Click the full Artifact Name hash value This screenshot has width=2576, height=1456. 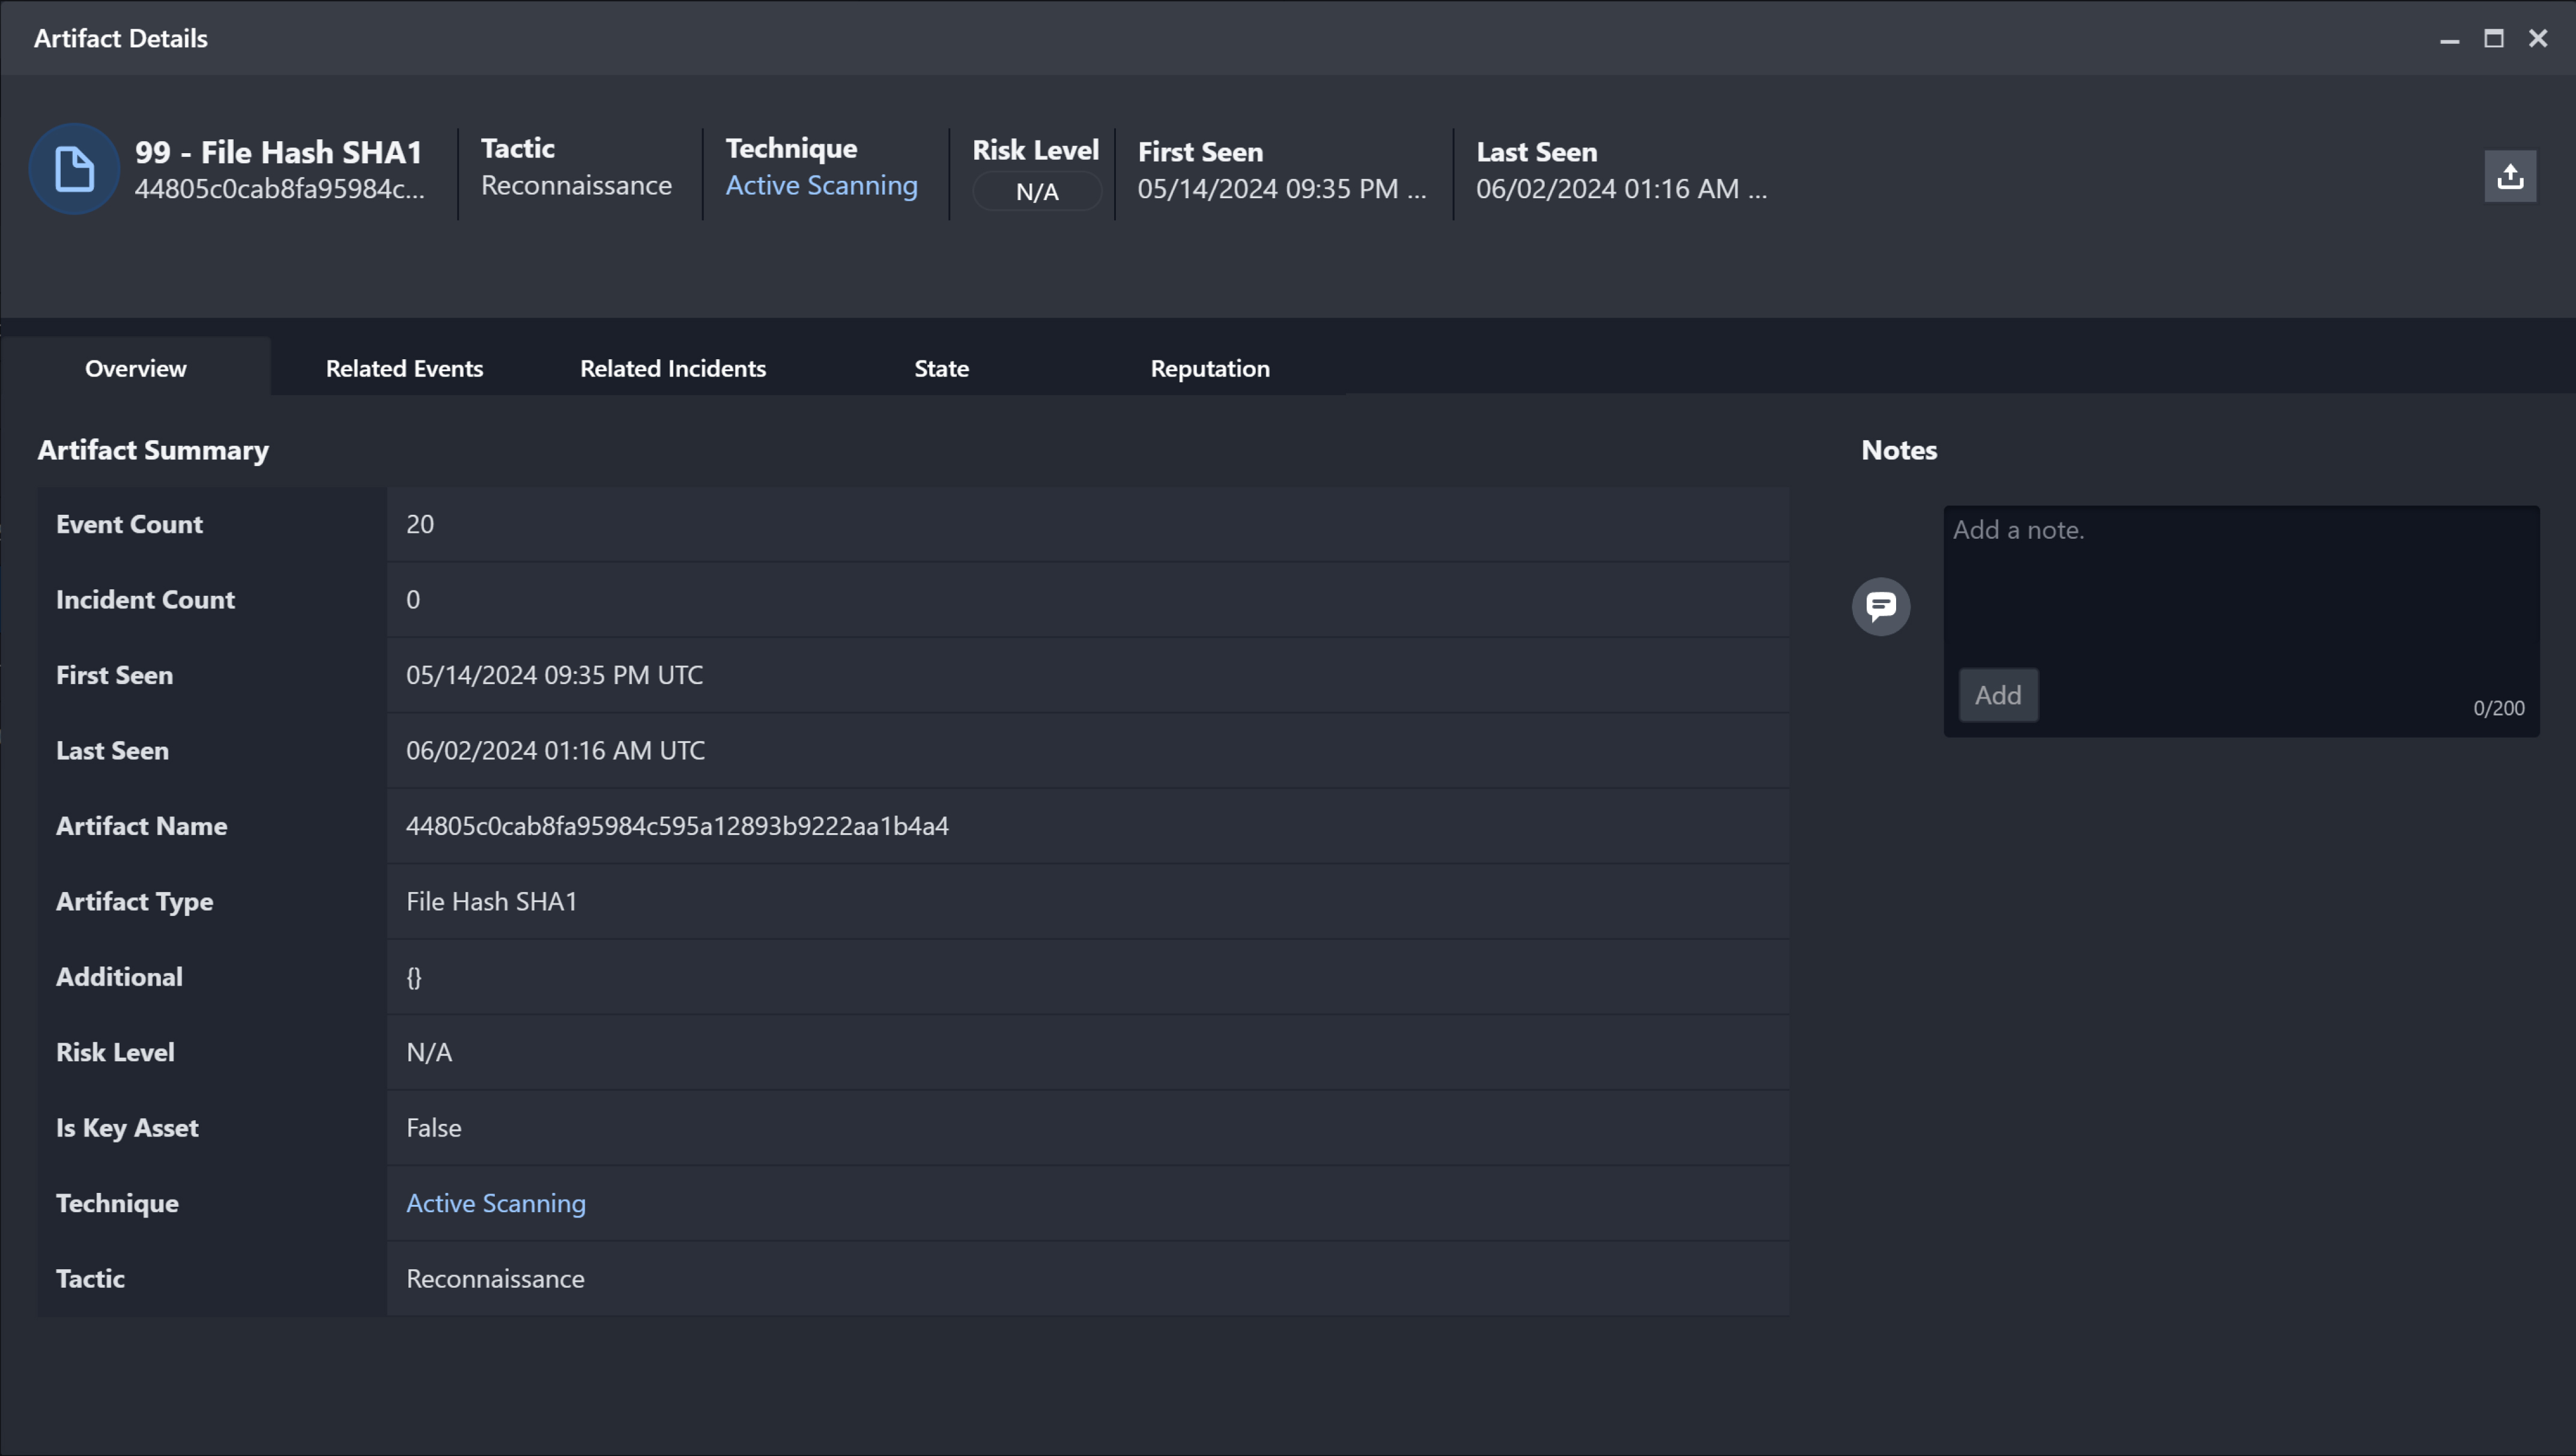coord(677,826)
